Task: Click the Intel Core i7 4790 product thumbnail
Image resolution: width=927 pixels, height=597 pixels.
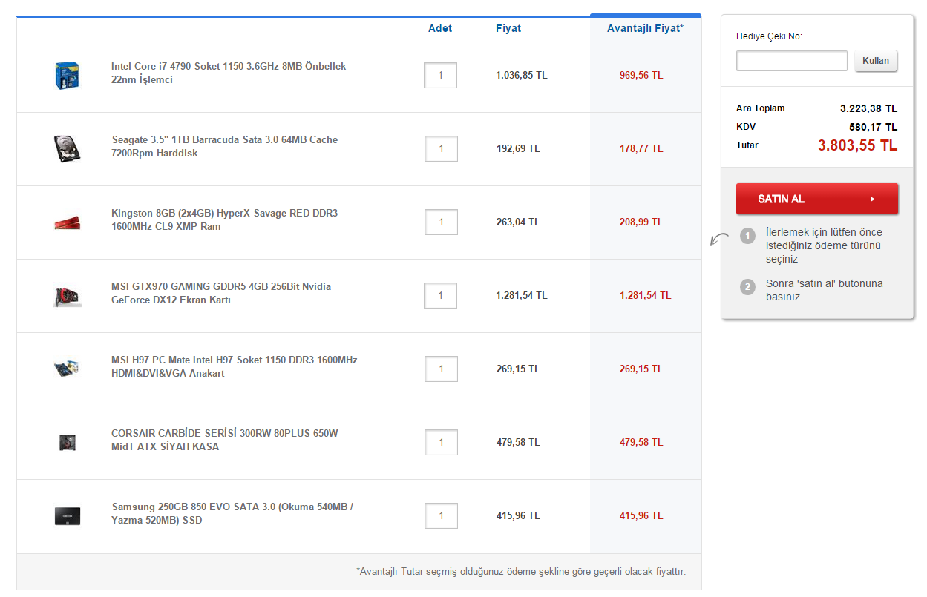Action: (x=67, y=76)
